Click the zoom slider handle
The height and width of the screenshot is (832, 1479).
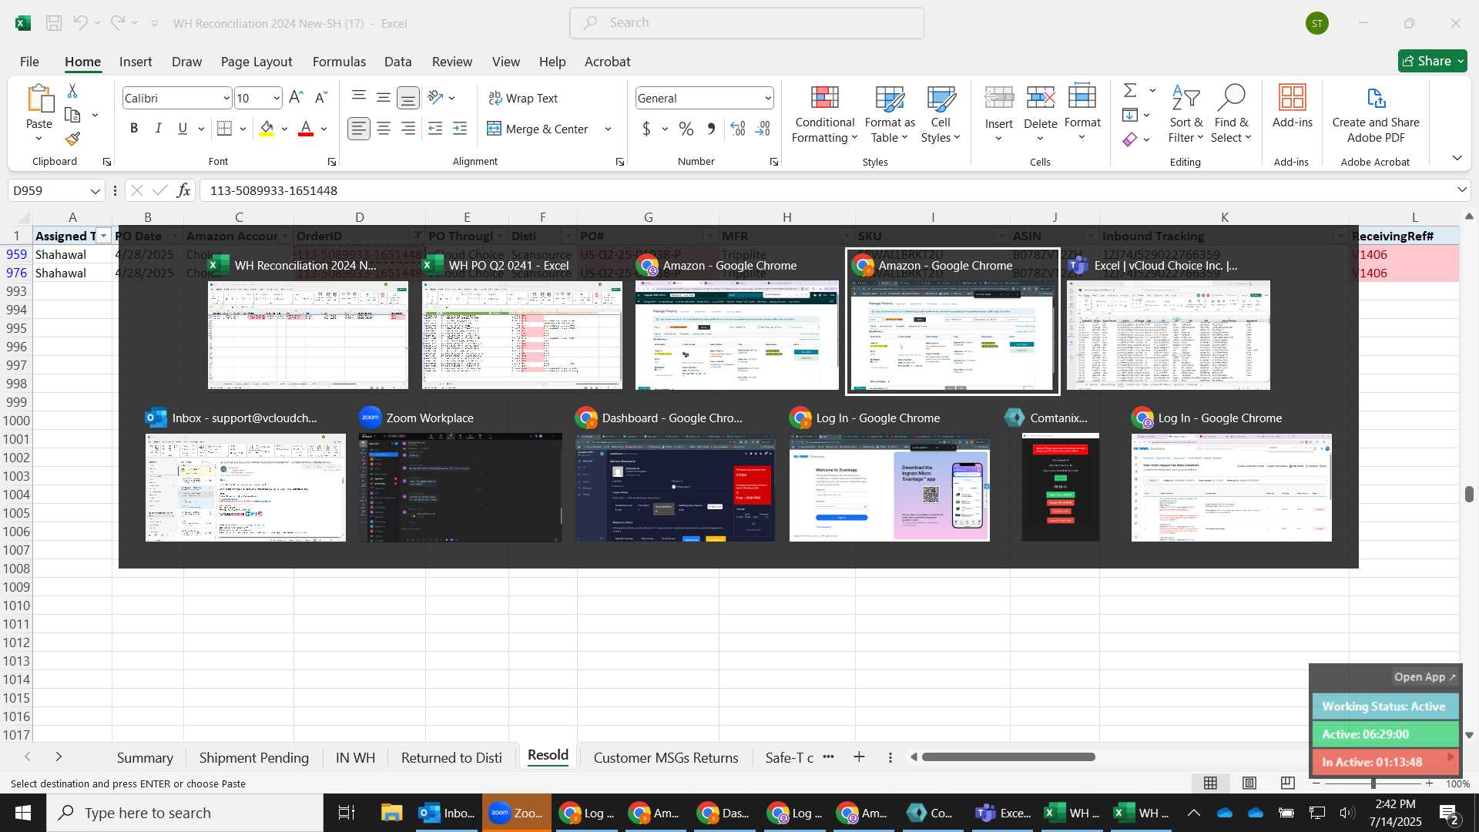[1373, 783]
